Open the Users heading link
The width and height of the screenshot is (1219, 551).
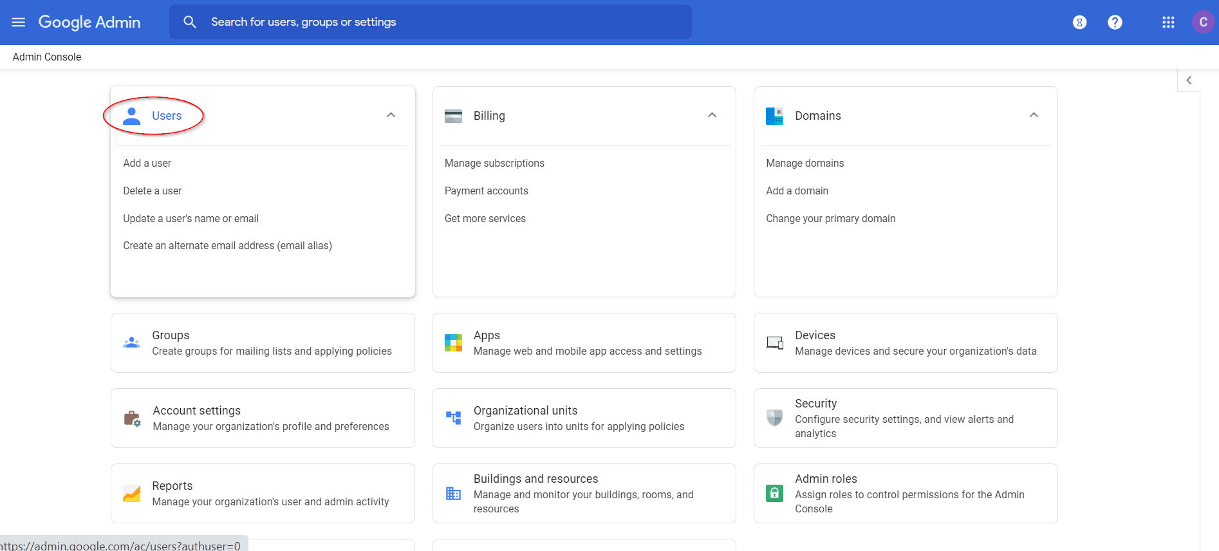167,116
